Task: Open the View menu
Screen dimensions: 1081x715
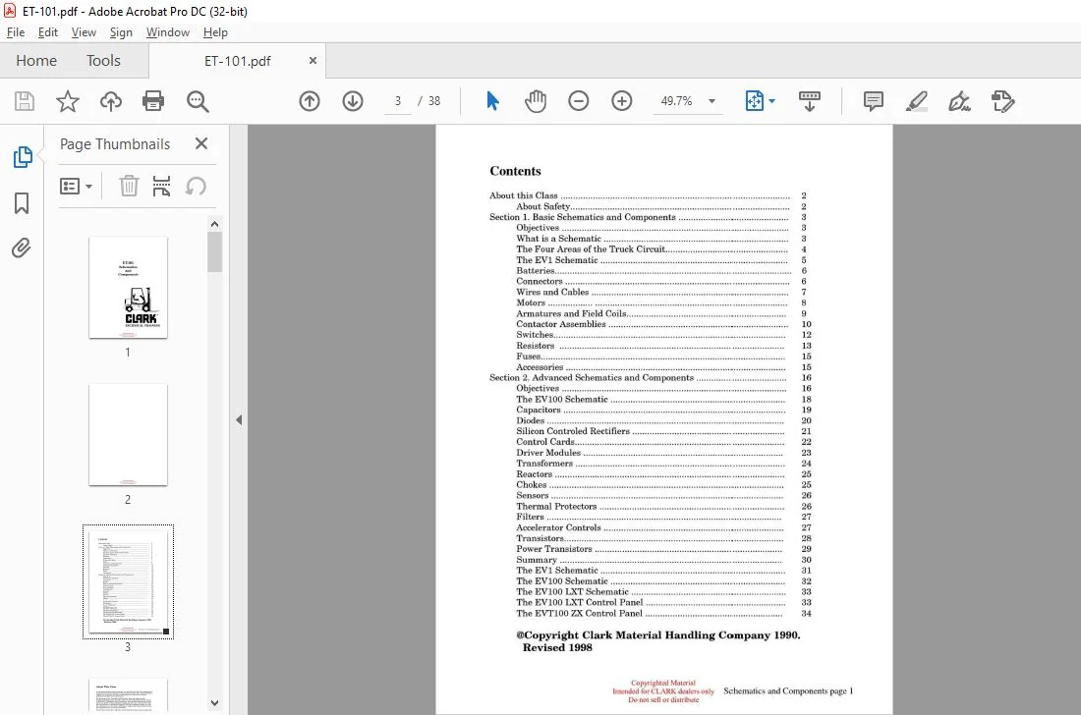Action: pos(84,32)
